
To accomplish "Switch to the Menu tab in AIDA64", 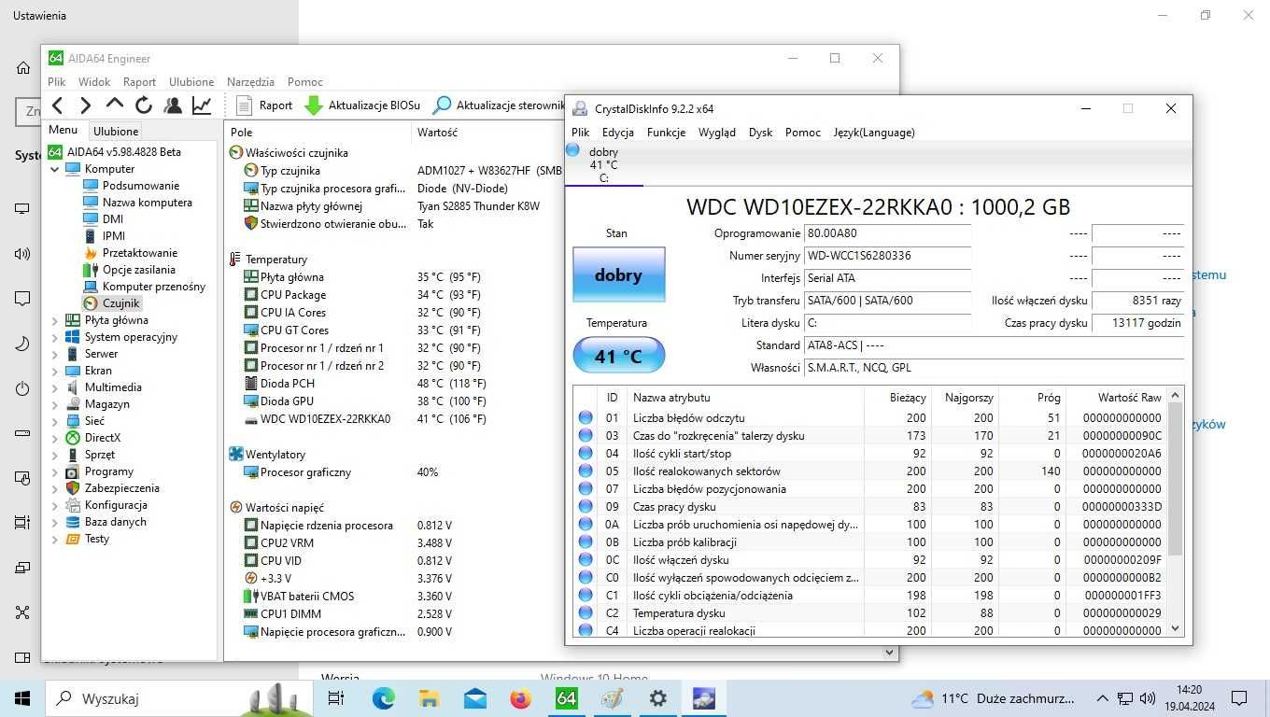I will (x=63, y=130).
